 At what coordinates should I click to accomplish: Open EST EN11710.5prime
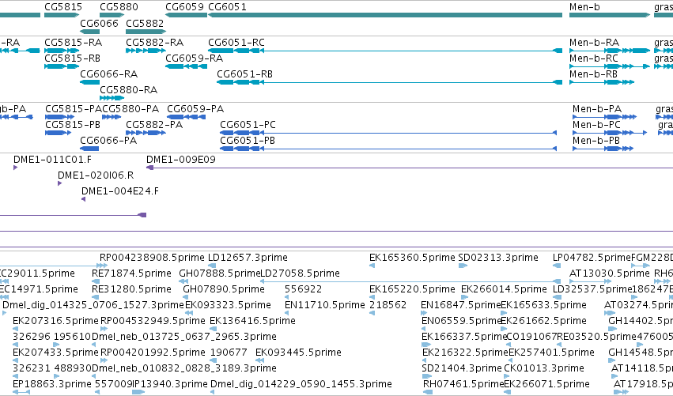(x=324, y=305)
